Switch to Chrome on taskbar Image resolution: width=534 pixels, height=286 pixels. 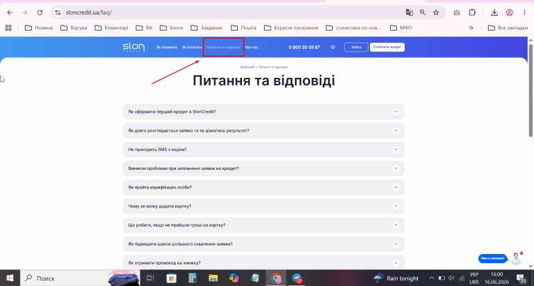(x=276, y=278)
